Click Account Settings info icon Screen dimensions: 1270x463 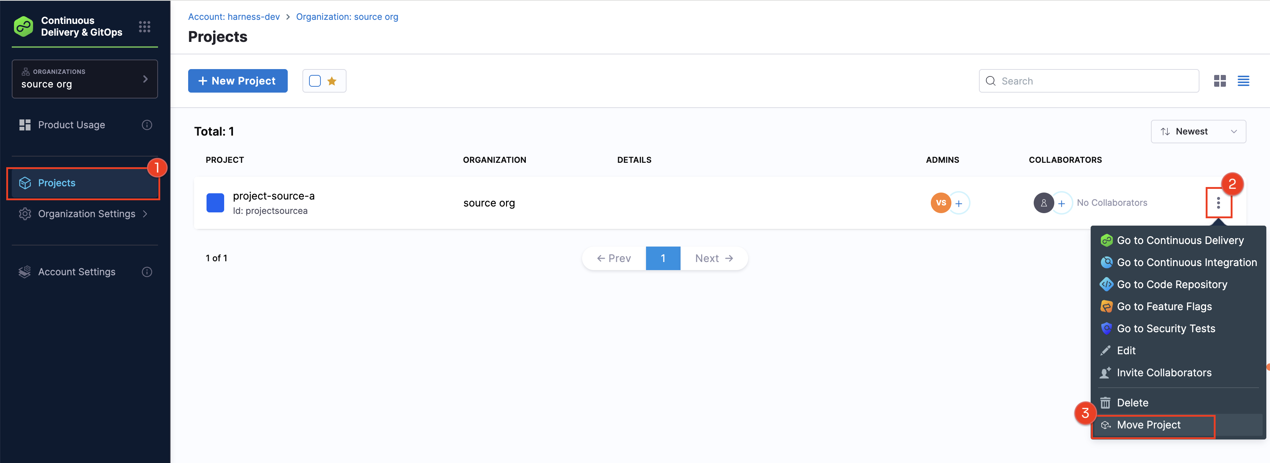click(147, 272)
